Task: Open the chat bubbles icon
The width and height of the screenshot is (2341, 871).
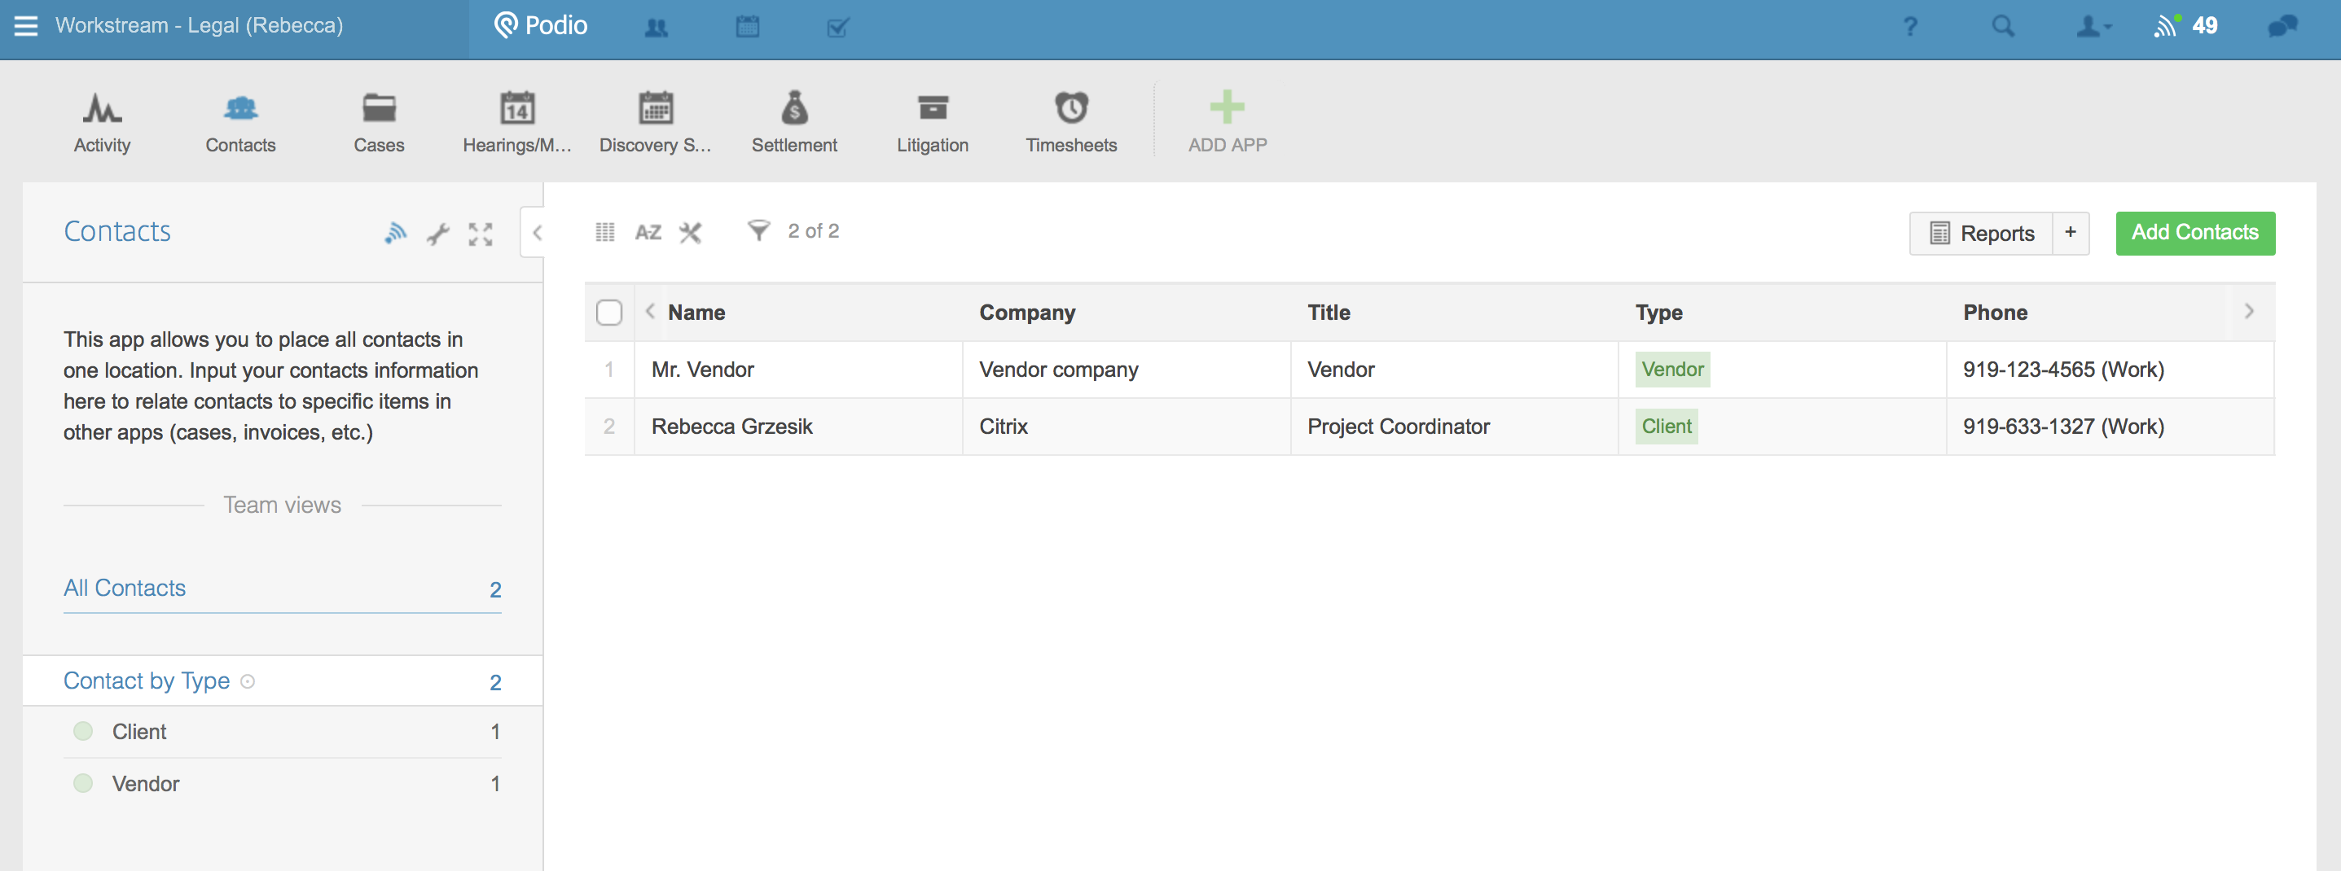Action: [2282, 26]
